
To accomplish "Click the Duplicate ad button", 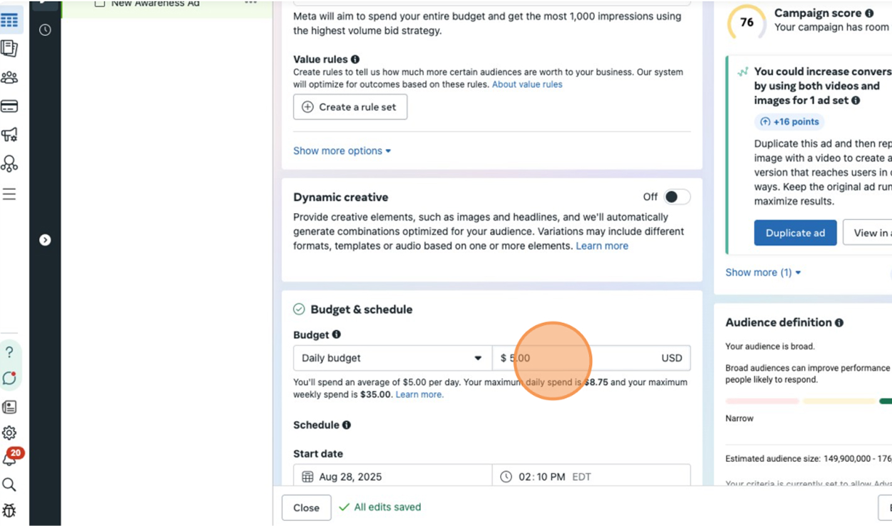I will coord(795,233).
